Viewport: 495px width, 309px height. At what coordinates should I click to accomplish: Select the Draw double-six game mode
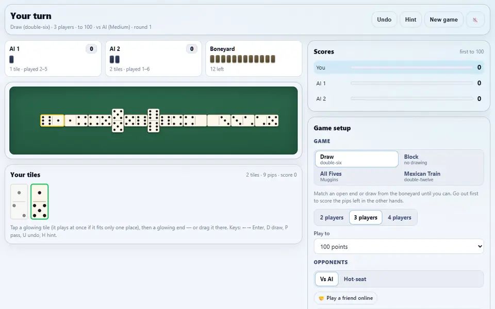click(x=357, y=159)
